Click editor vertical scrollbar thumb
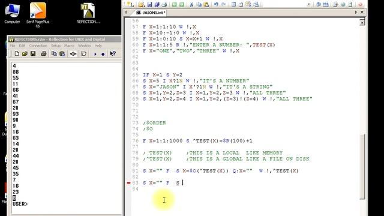 (362, 167)
